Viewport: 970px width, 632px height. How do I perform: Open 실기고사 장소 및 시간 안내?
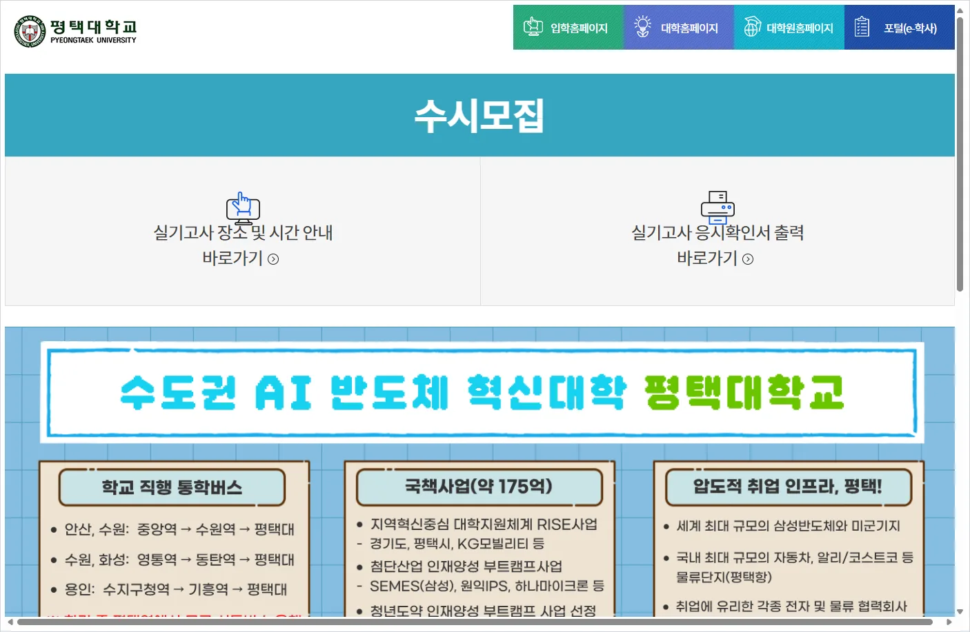[x=243, y=233]
